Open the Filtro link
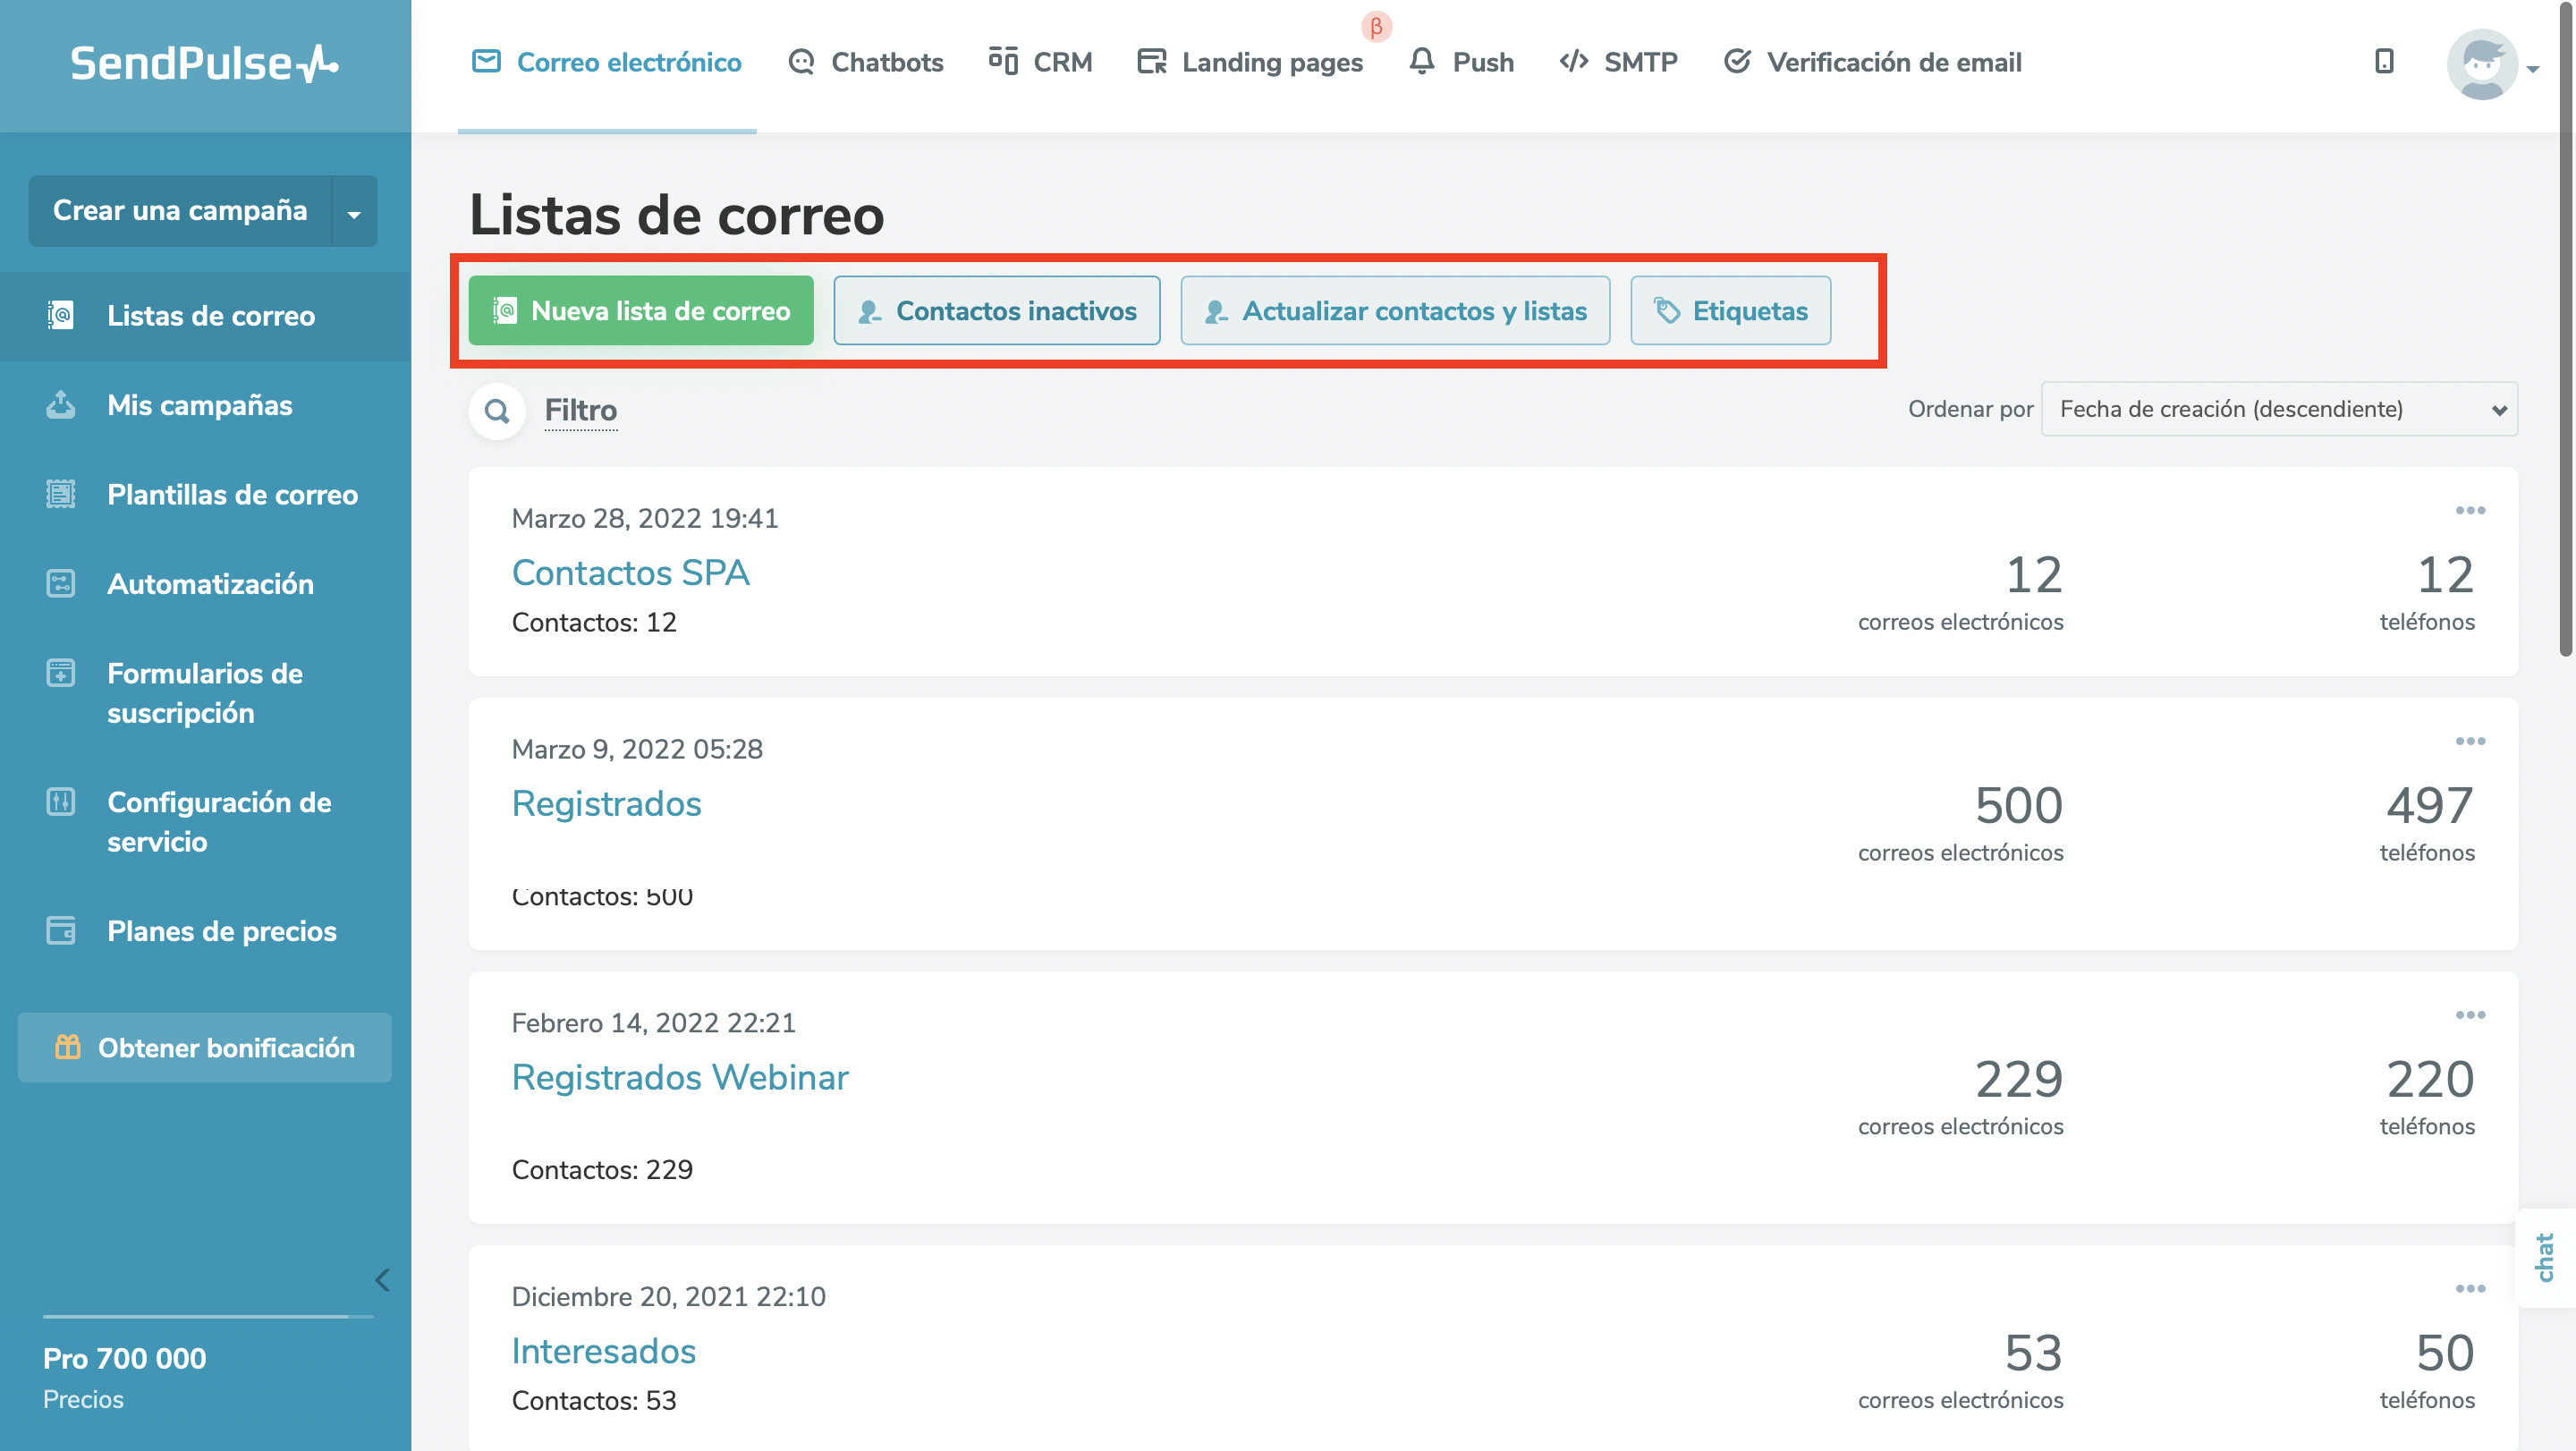The height and width of the screenshot is (1451, 2576). click(581, 410)
